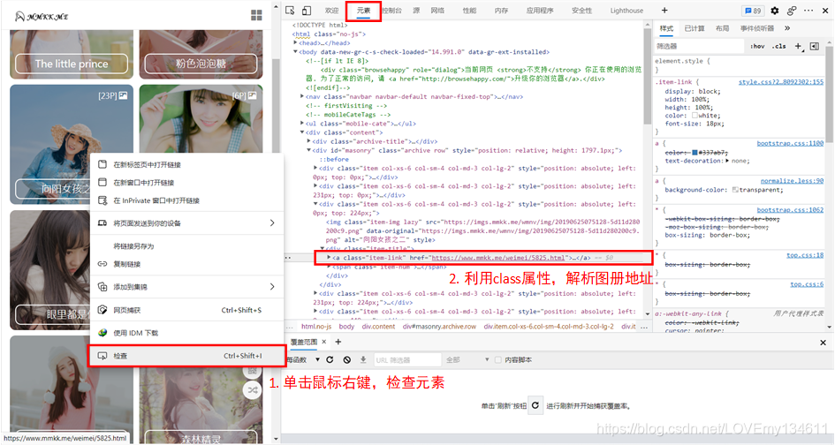This screenshot has width=835, height=445.
Task: Expand the a item-link node
Action: [x=329, y=258]
